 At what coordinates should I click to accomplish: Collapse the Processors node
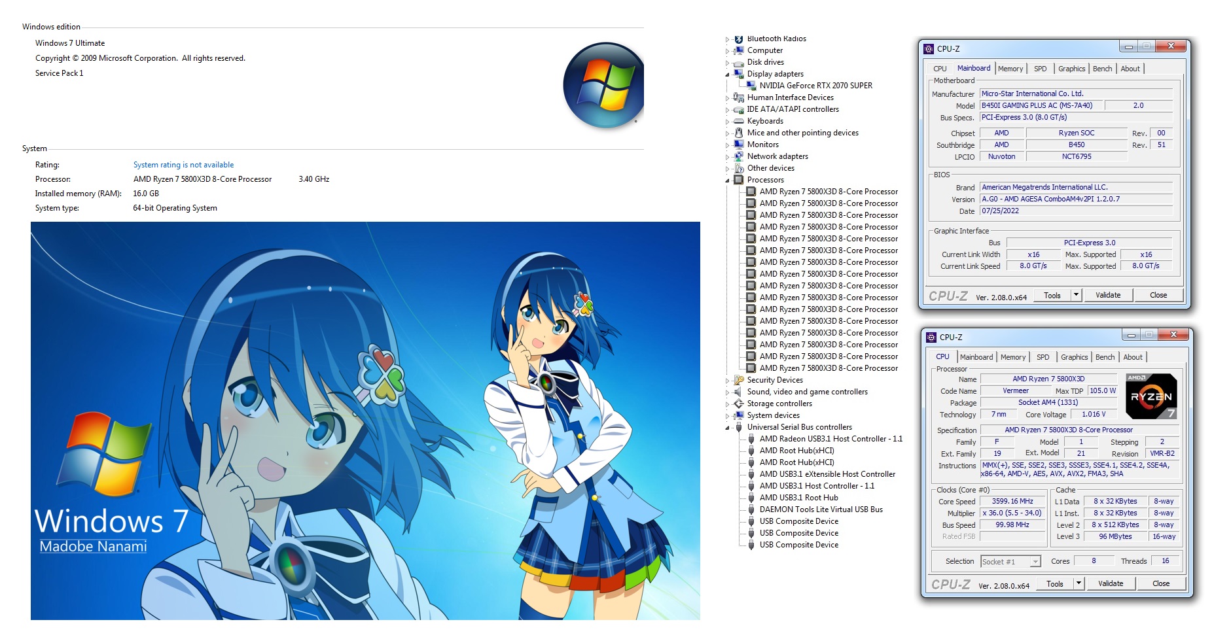tap(727, 181)
